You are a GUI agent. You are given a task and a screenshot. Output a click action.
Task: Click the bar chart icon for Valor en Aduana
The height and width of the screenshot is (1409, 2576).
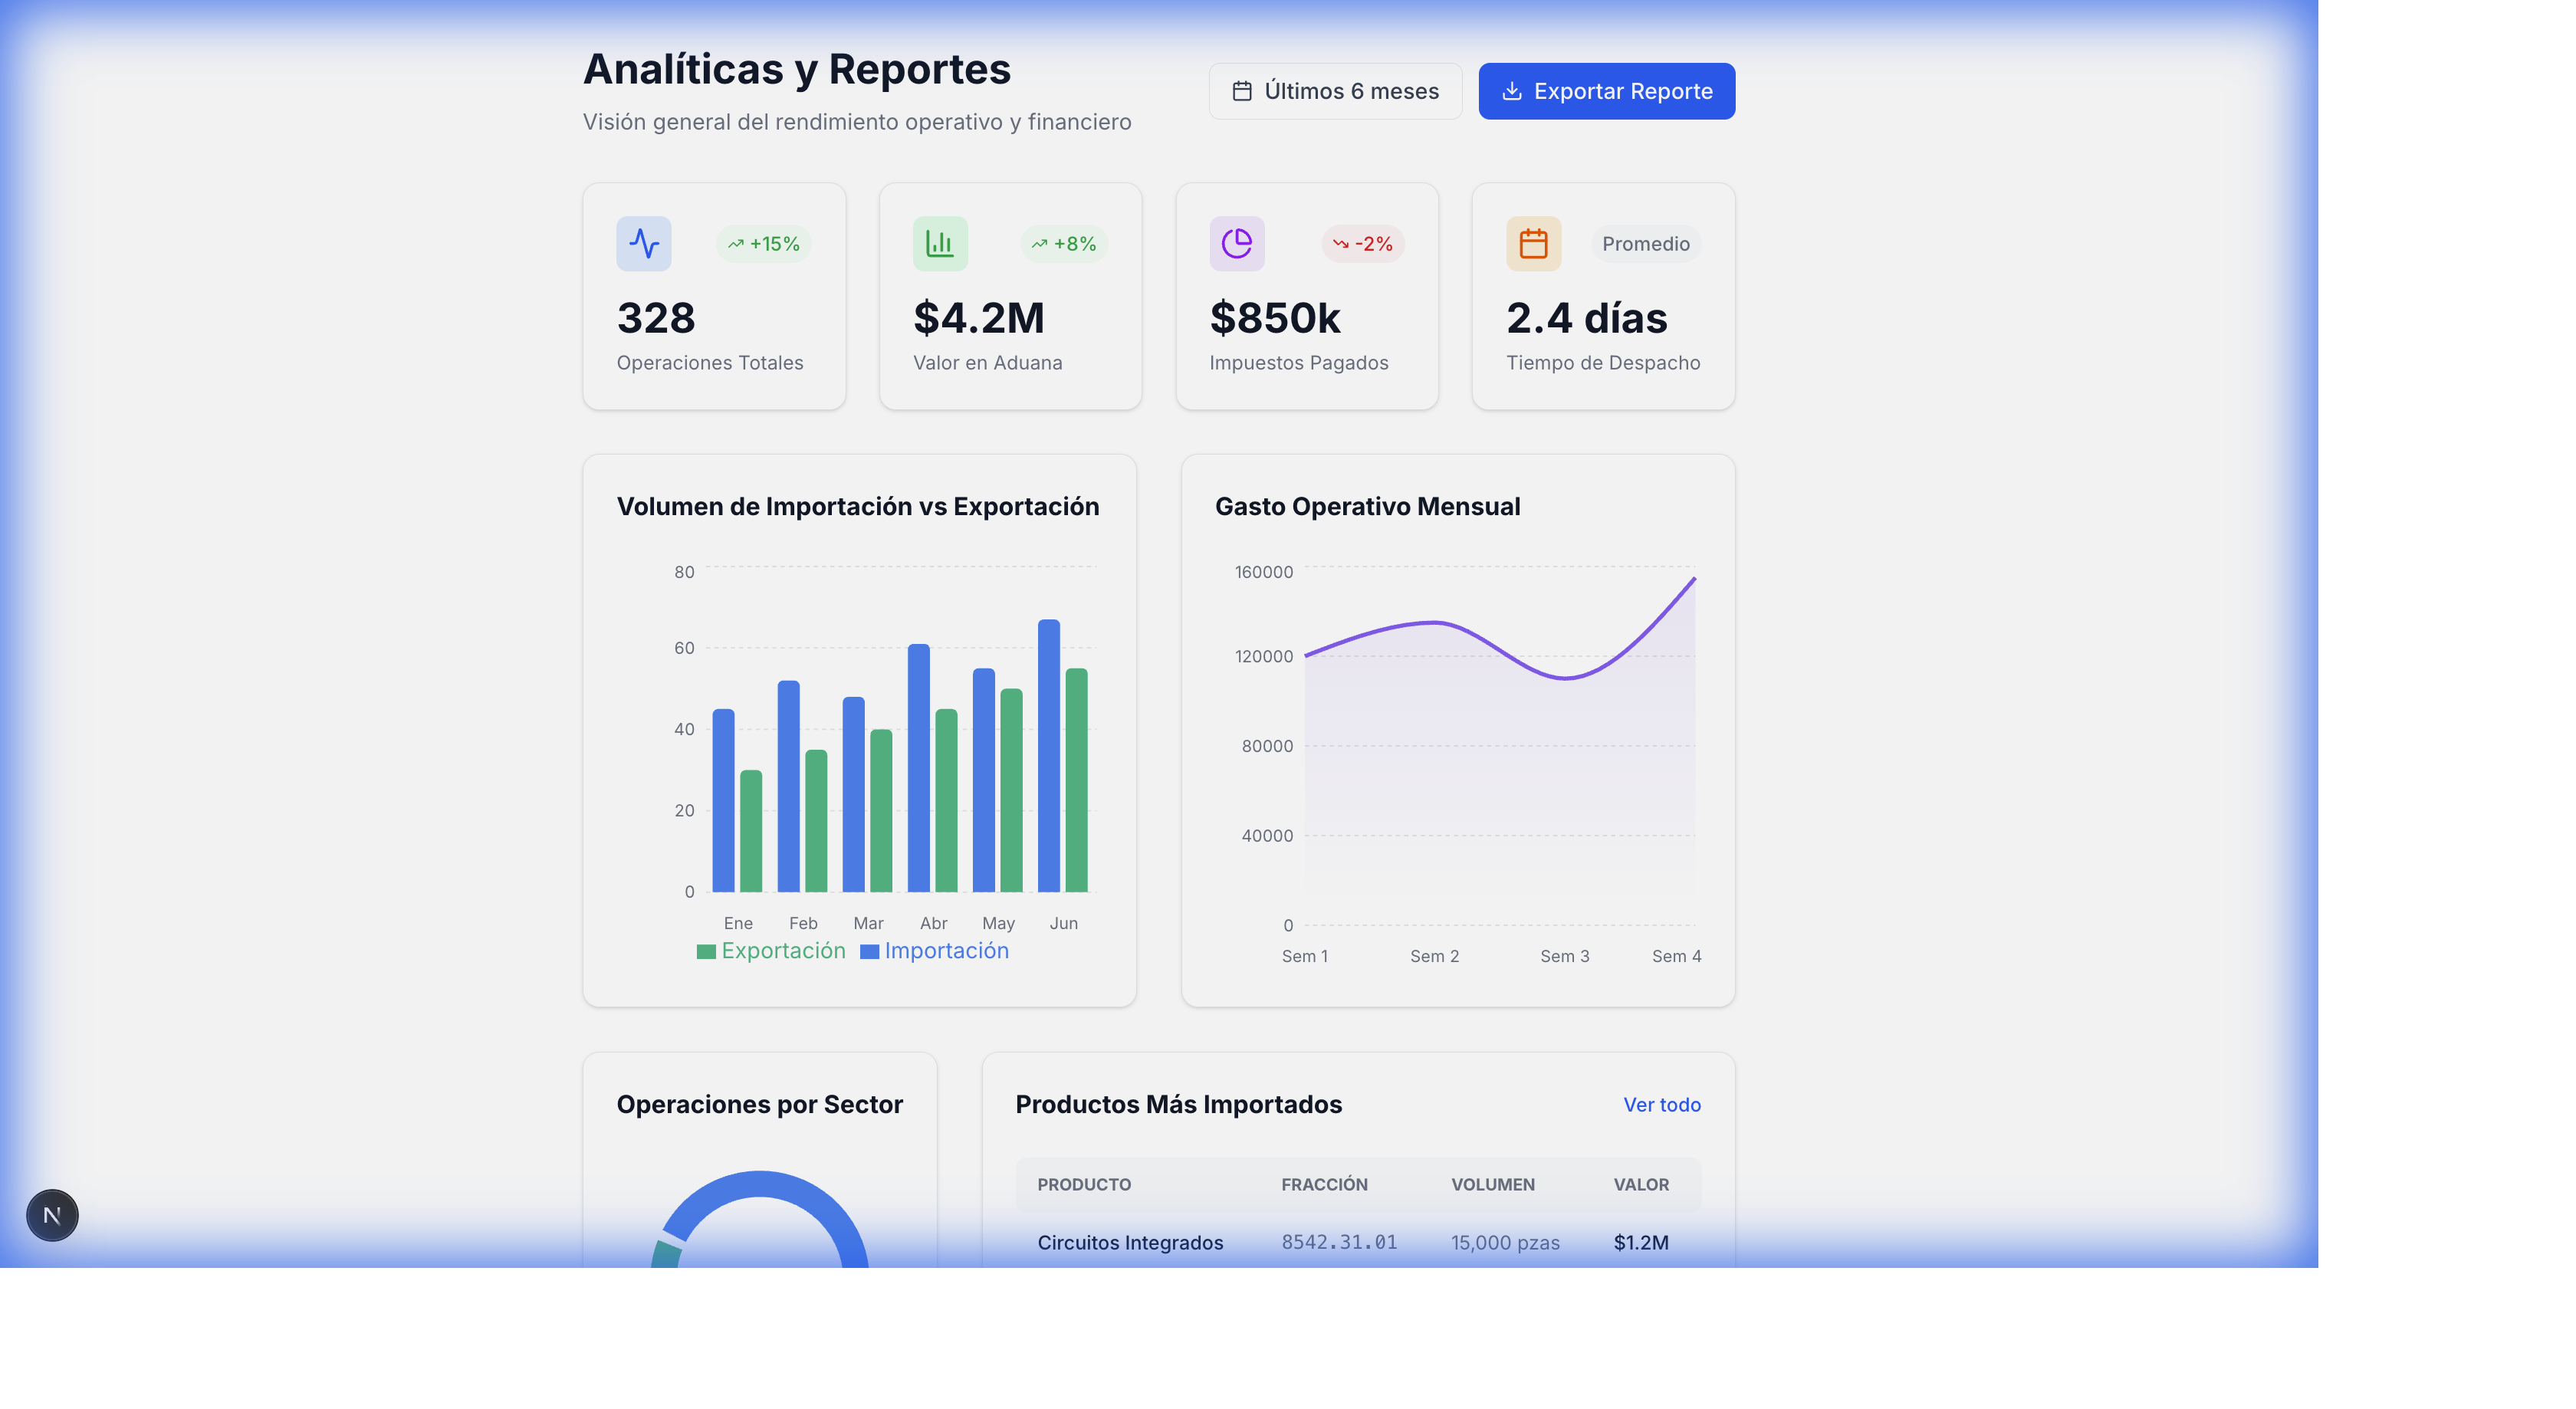(x=940, y=243)
